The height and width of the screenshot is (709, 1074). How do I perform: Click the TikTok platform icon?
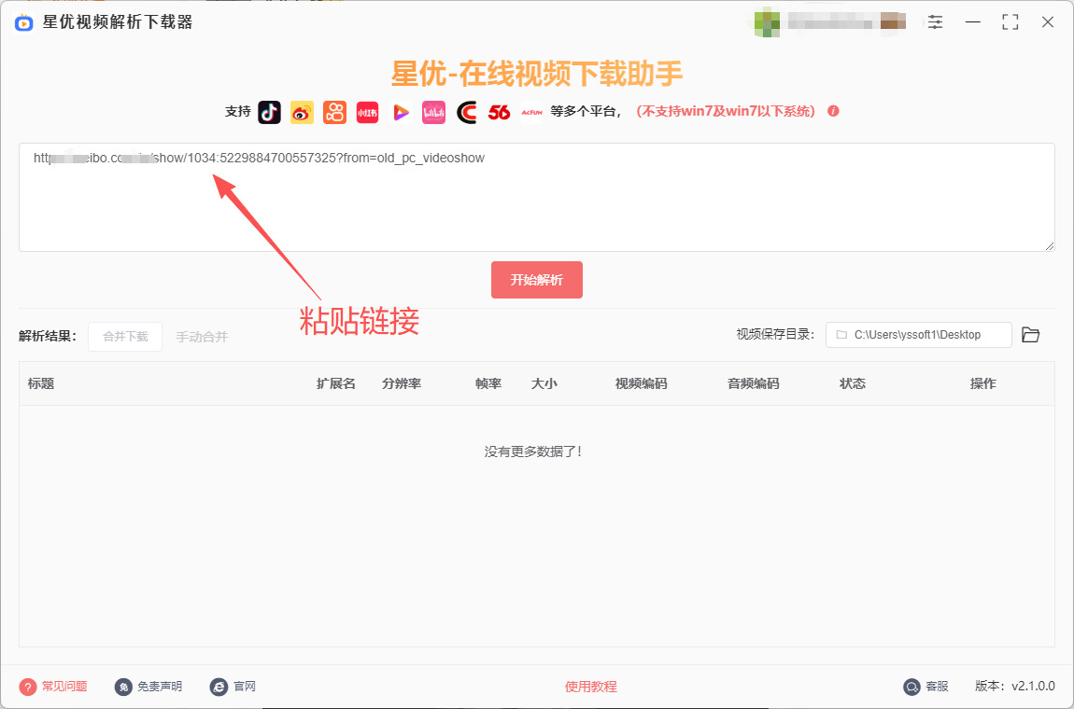click(269, 112)
